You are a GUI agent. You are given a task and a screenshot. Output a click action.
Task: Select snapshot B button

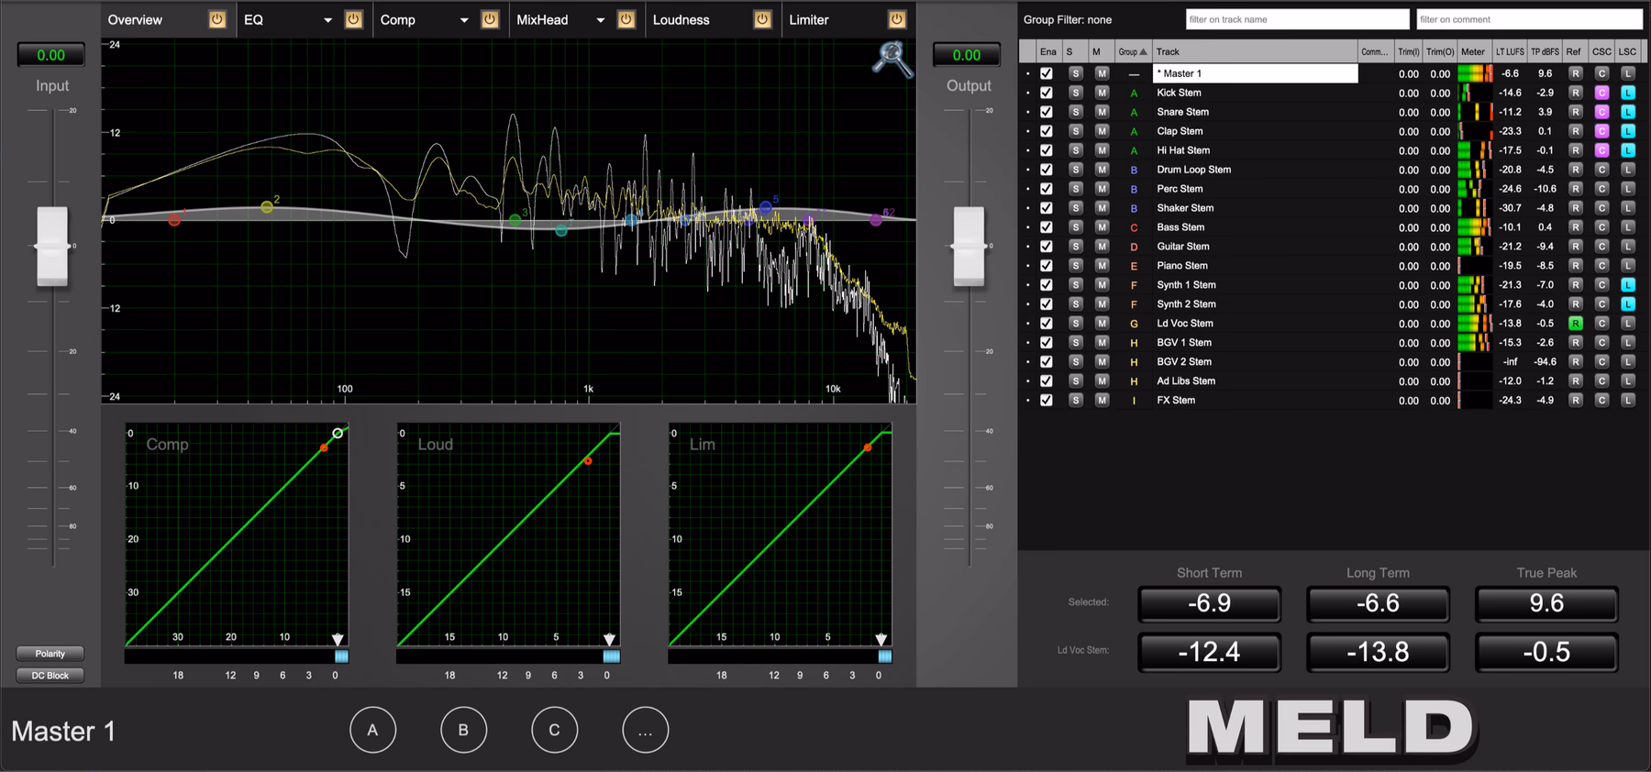(x=463, y=730)
